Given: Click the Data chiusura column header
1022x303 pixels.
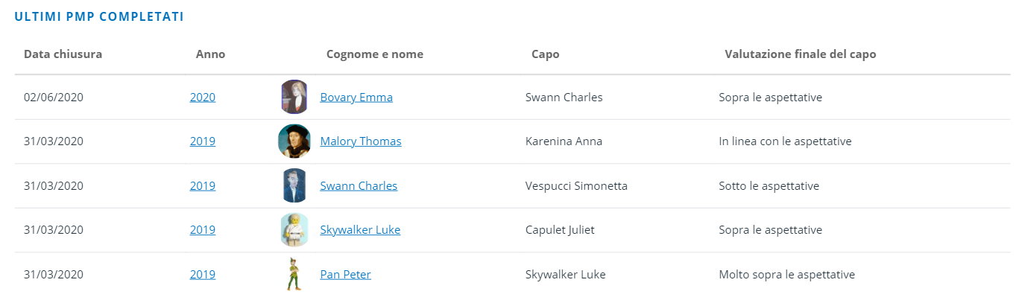Looking at the screenshot, I should point(63,54).
